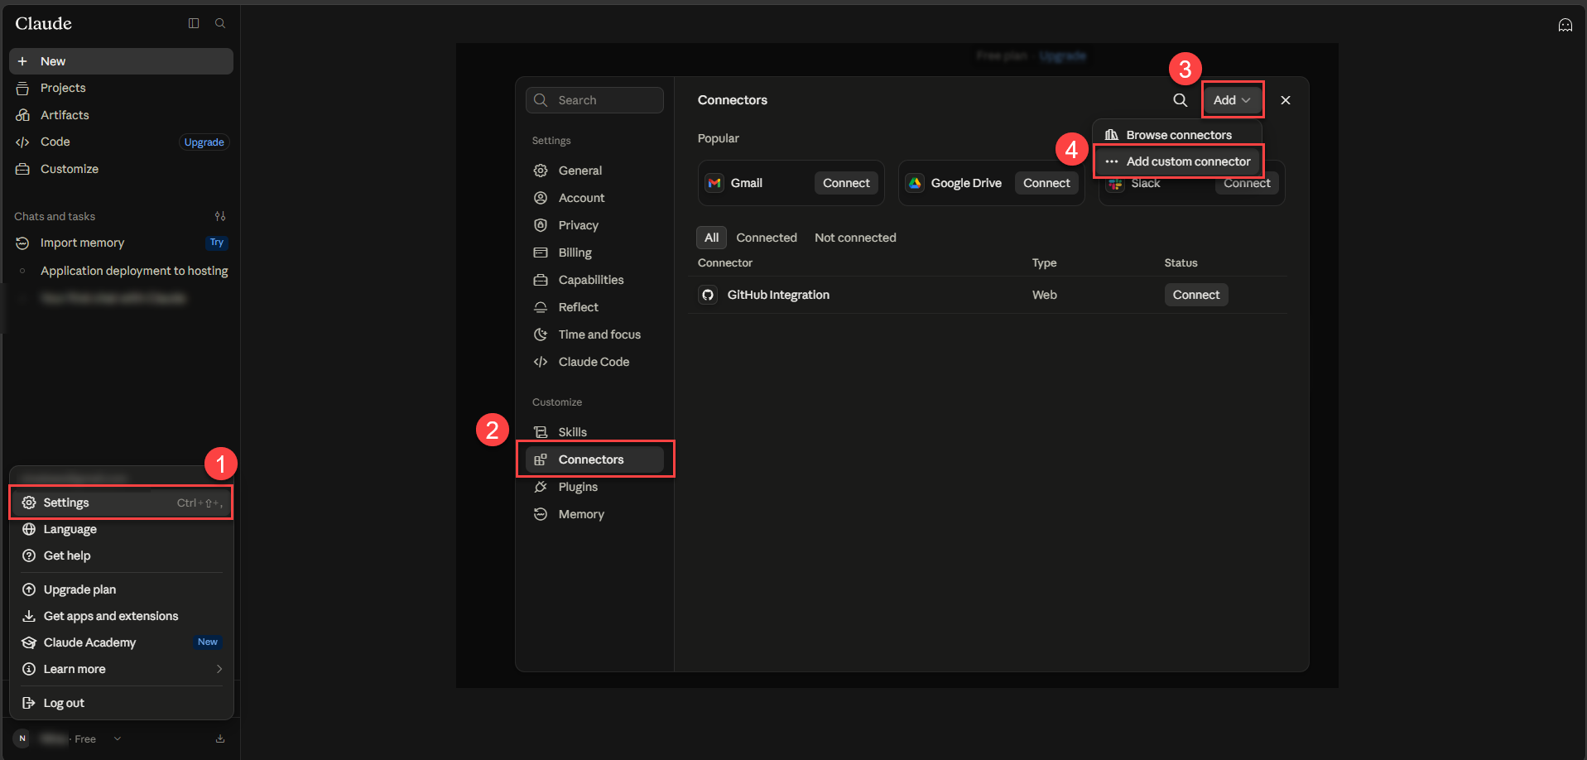Select the Connected filter tab

[767, 238]
